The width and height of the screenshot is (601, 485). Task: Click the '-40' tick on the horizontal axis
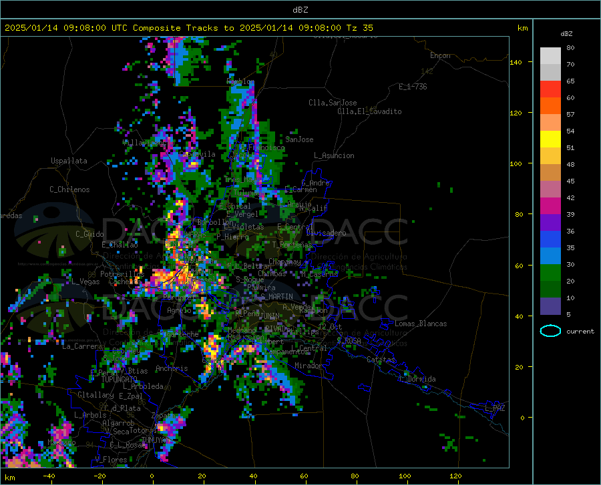49,476
